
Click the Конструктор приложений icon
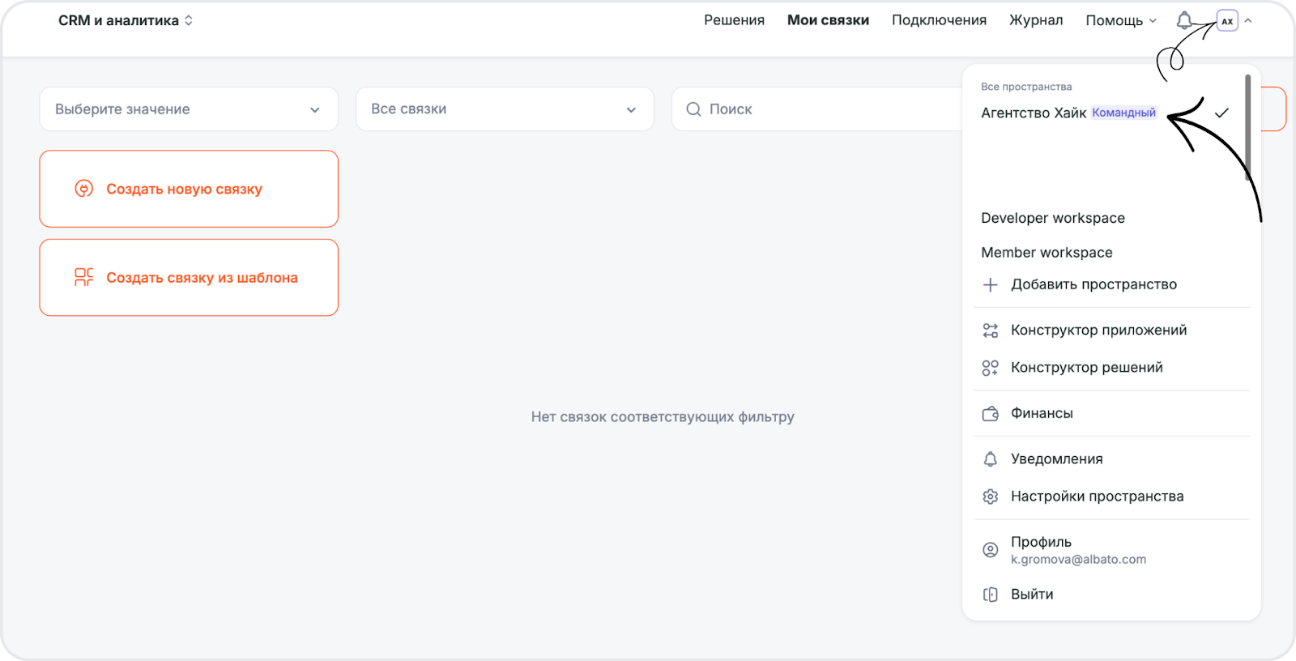(990, 330)
